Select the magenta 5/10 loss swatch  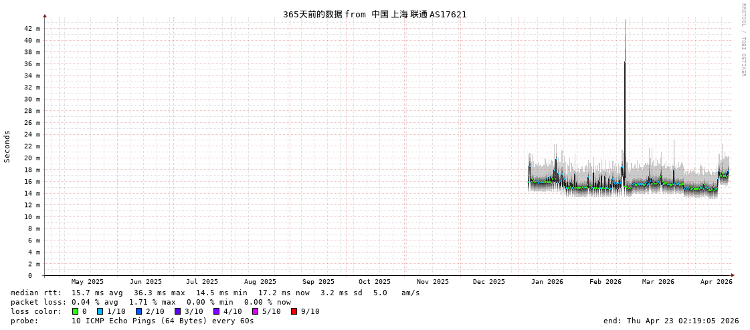coord(255,311)
